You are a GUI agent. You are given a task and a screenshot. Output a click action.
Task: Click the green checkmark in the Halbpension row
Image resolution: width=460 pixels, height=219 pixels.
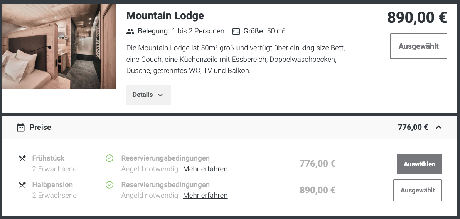coord(110,185)
